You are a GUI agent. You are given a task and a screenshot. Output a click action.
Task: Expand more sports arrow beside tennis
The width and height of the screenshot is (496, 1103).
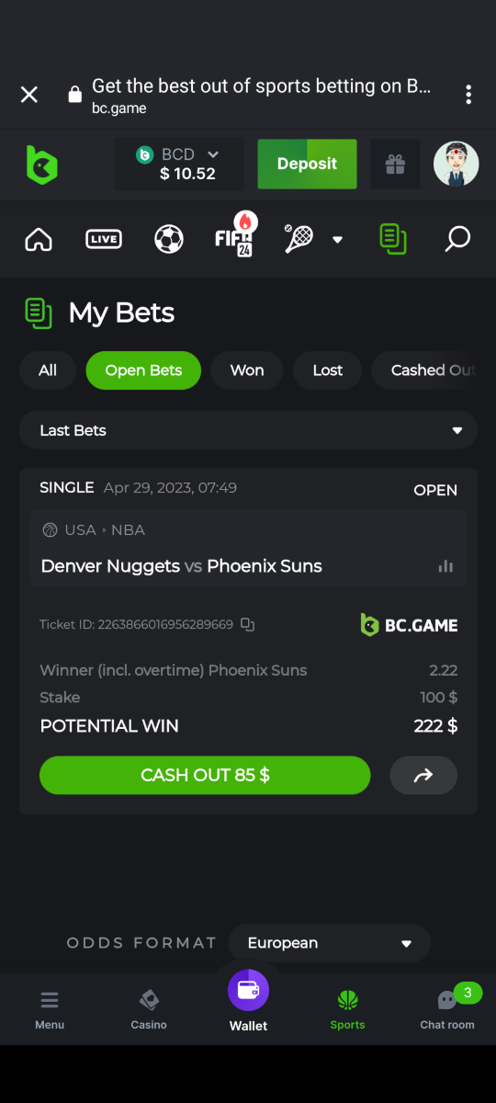tap(337, 240)
